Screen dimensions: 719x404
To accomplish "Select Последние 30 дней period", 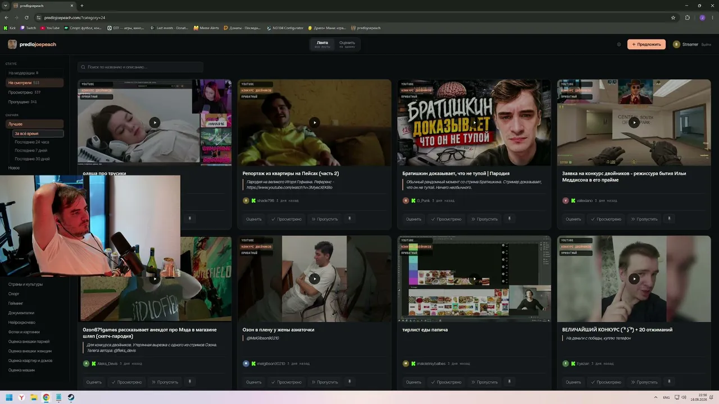I will click(32, 159).
